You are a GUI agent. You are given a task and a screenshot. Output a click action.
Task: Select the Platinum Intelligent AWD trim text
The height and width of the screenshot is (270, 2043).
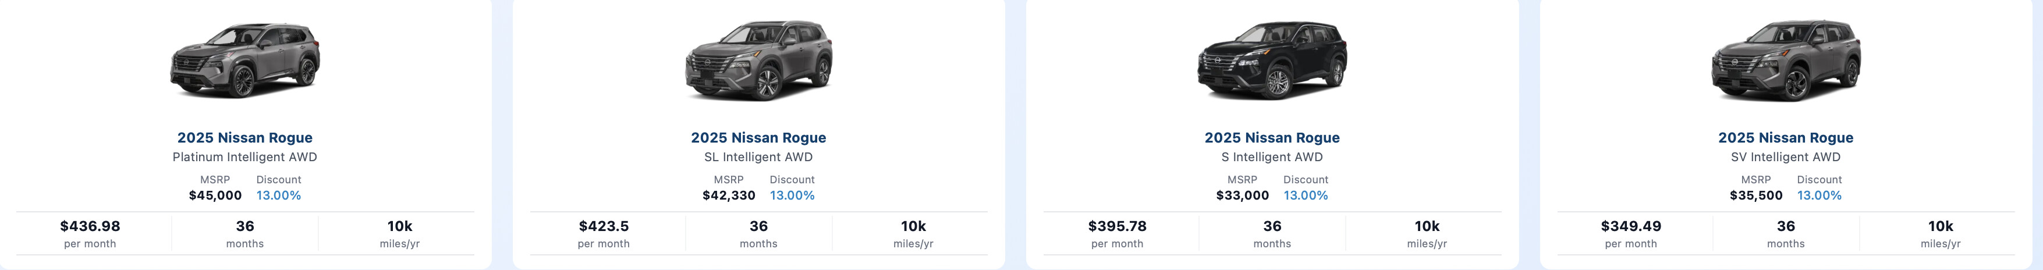pyautogui.click(x=245, y=157)
